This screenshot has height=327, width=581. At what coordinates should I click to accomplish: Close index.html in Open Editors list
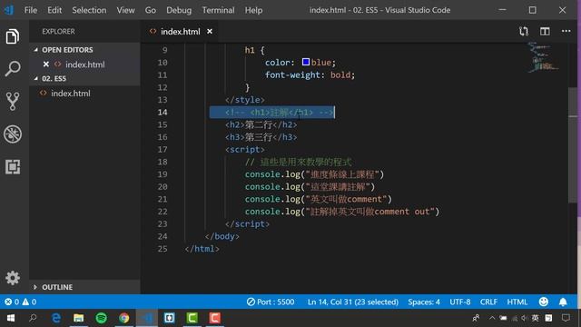point(46,64)
